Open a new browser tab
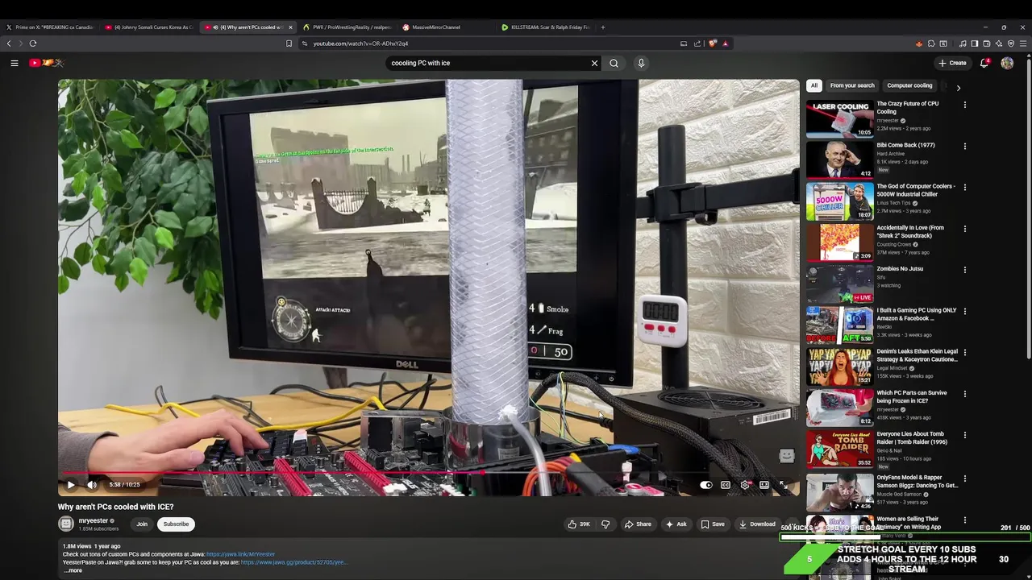Image resolution: width=1032 pixels, height=580 pixels. coord(603,27)
